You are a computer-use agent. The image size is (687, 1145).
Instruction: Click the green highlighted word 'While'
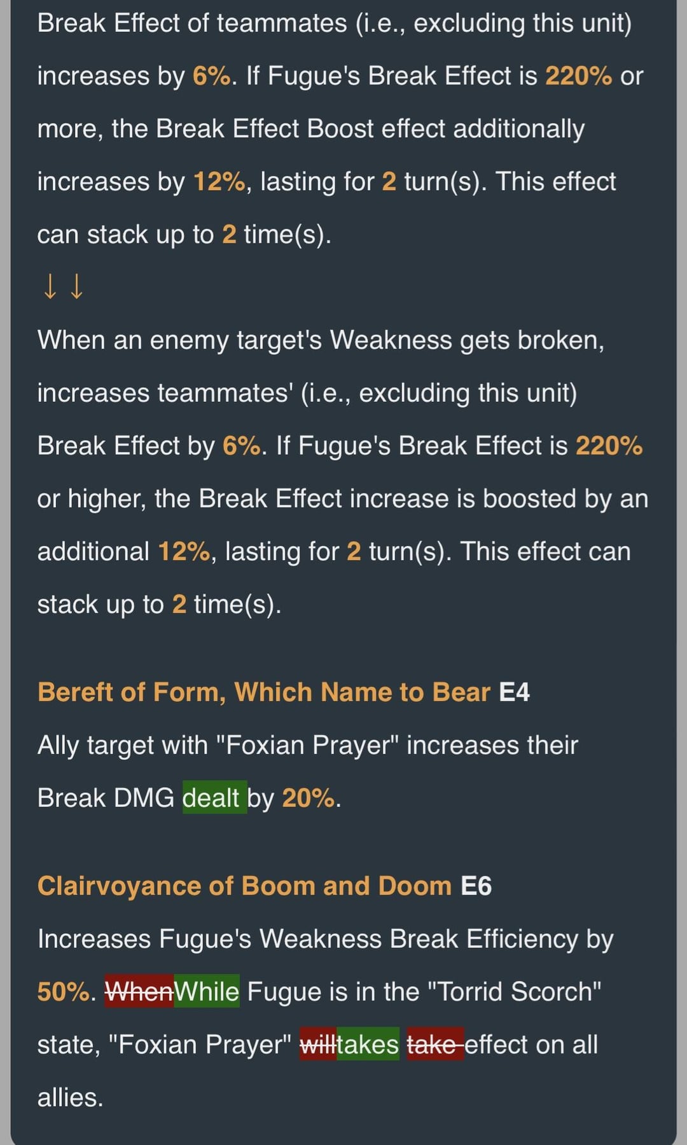207,991
